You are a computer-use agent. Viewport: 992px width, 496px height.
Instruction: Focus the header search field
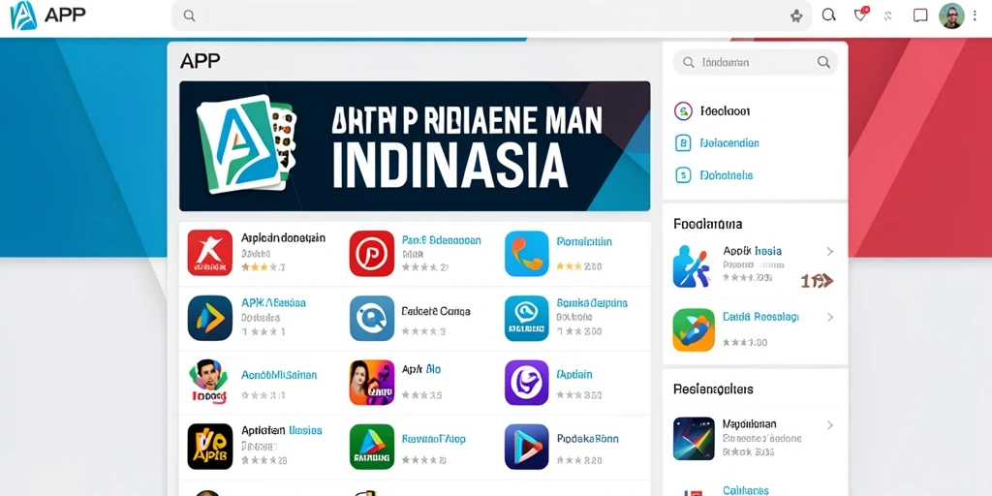click(491, 15)
